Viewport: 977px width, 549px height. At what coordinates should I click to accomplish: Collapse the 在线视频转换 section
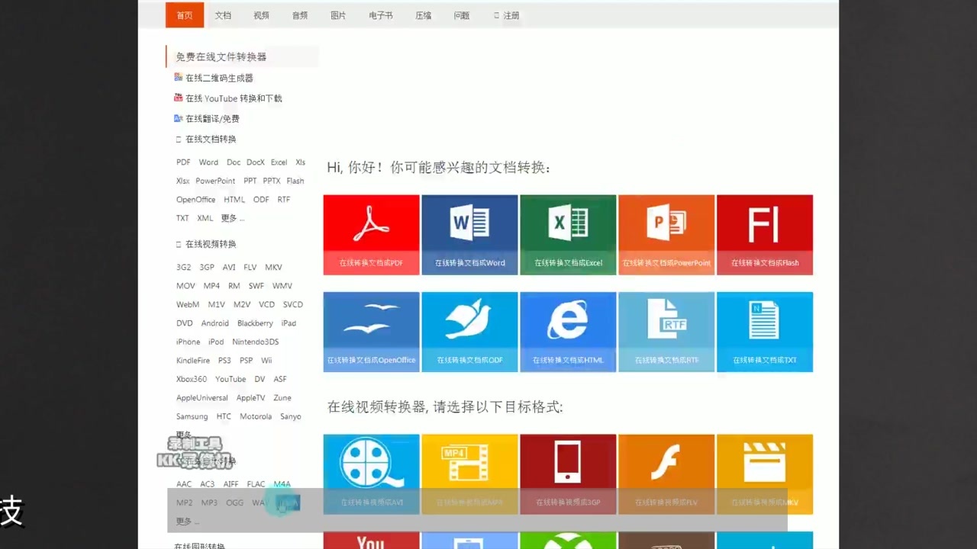tap(206, 244)
